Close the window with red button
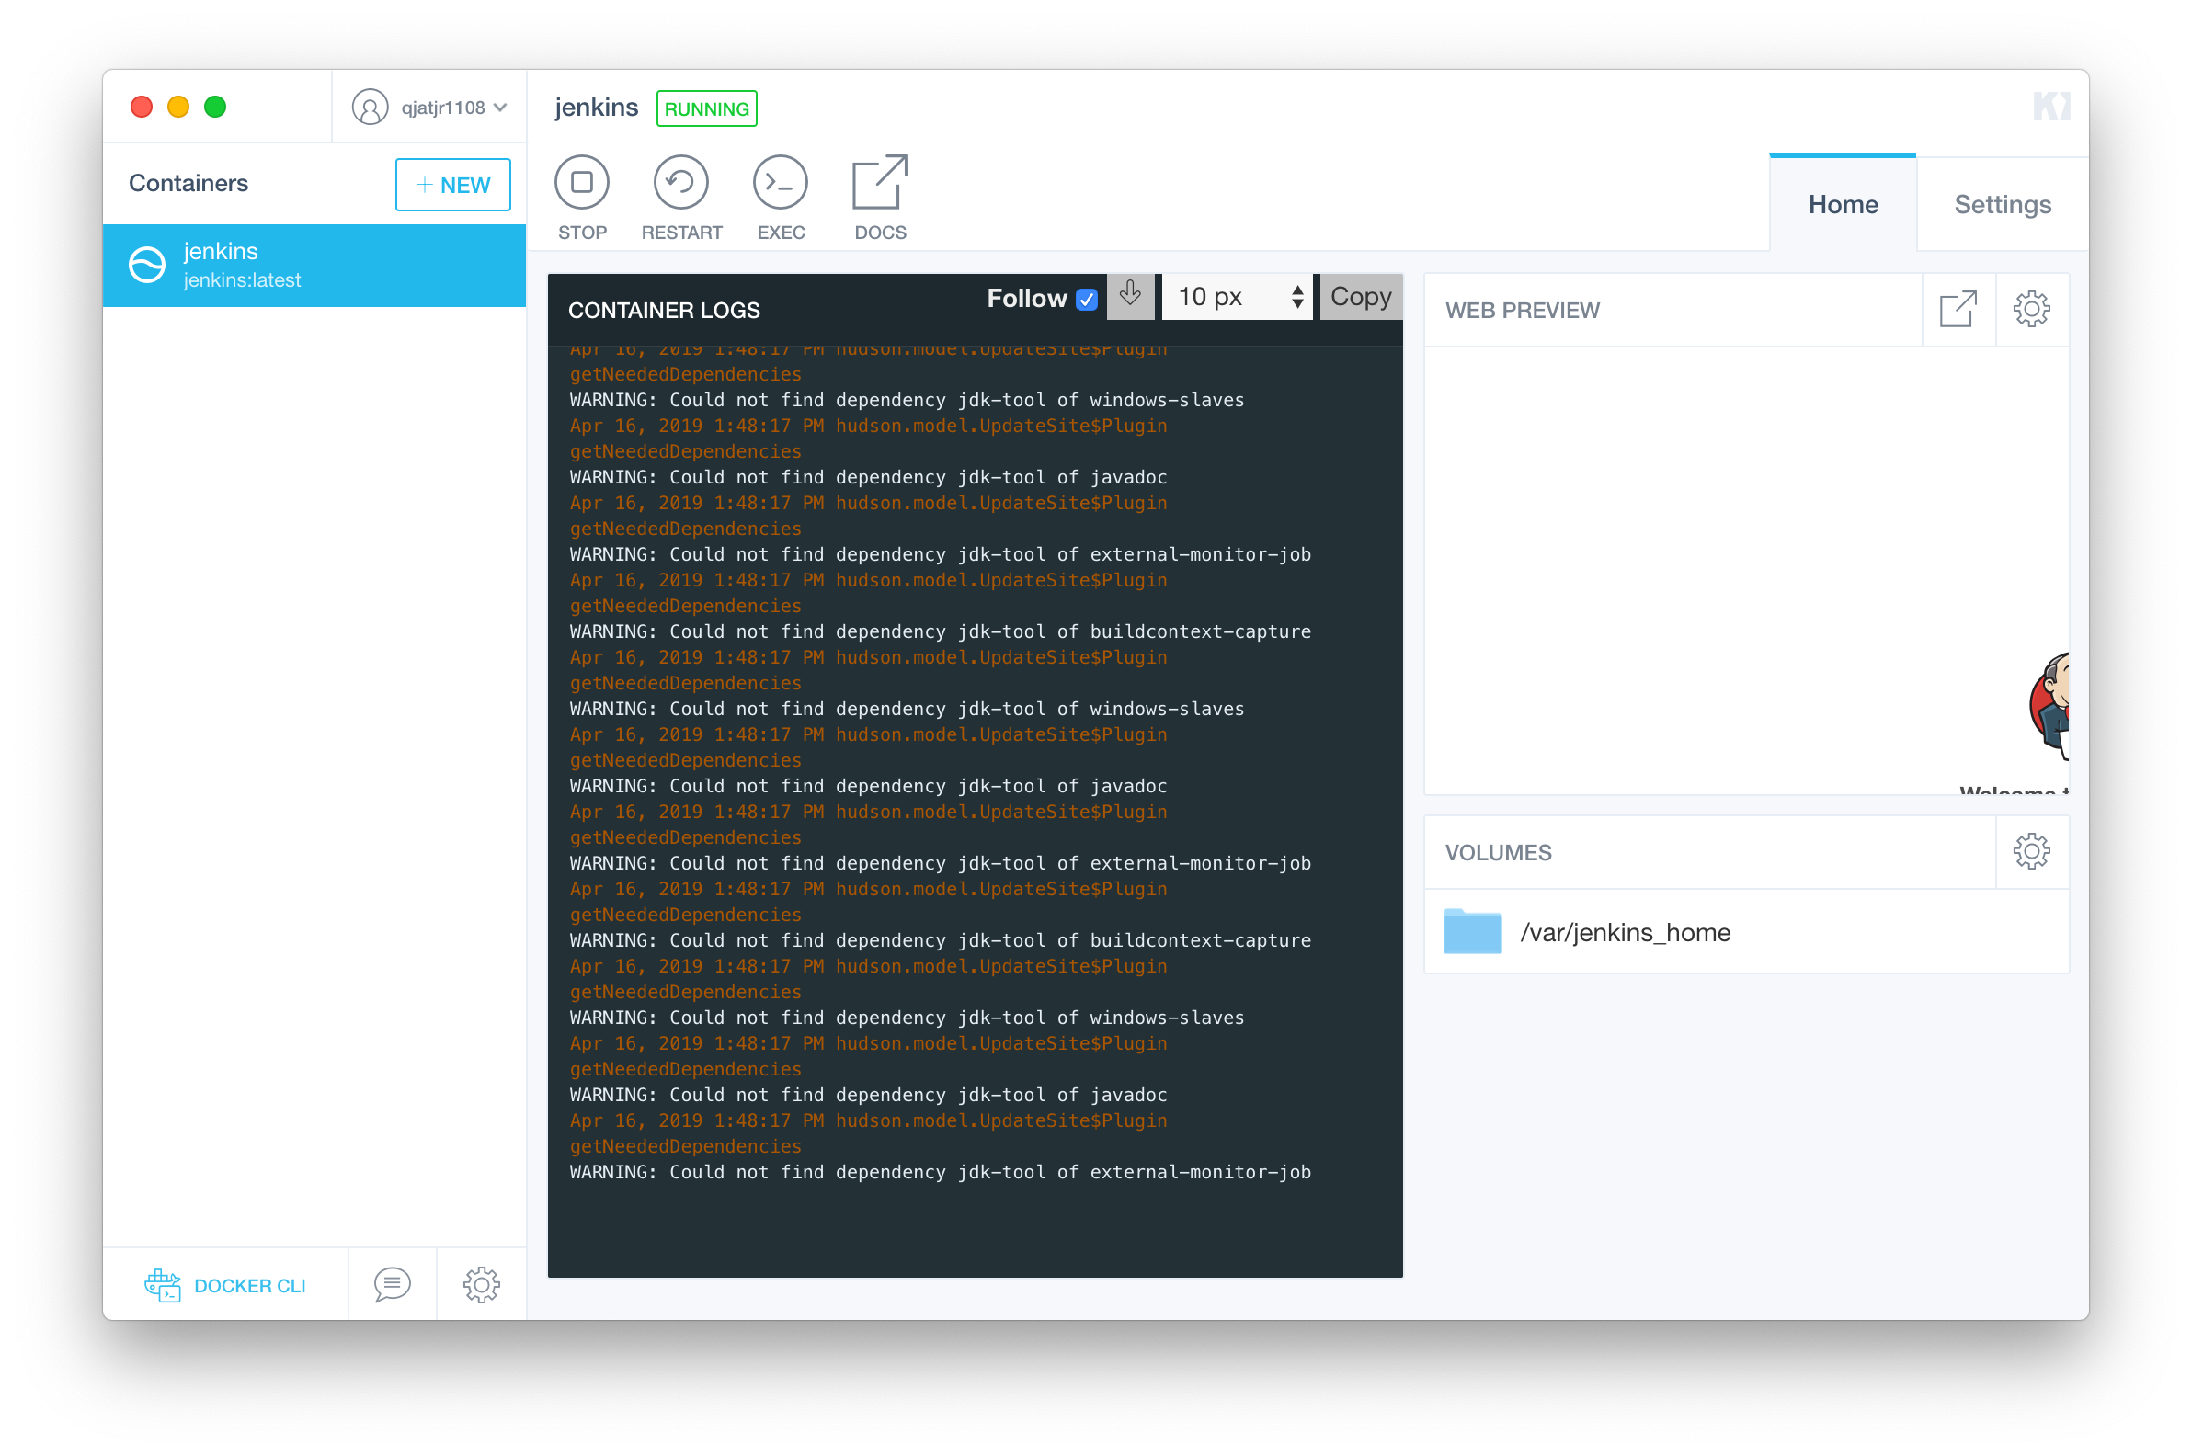 click(x=142, y=107)
